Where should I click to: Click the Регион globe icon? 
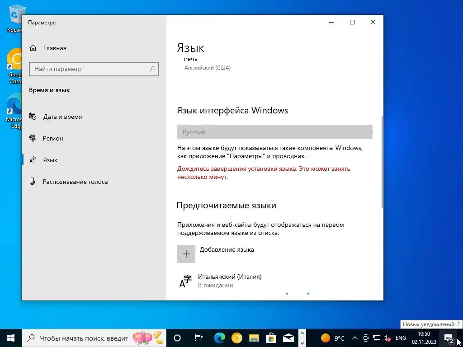tap(33, 138)
